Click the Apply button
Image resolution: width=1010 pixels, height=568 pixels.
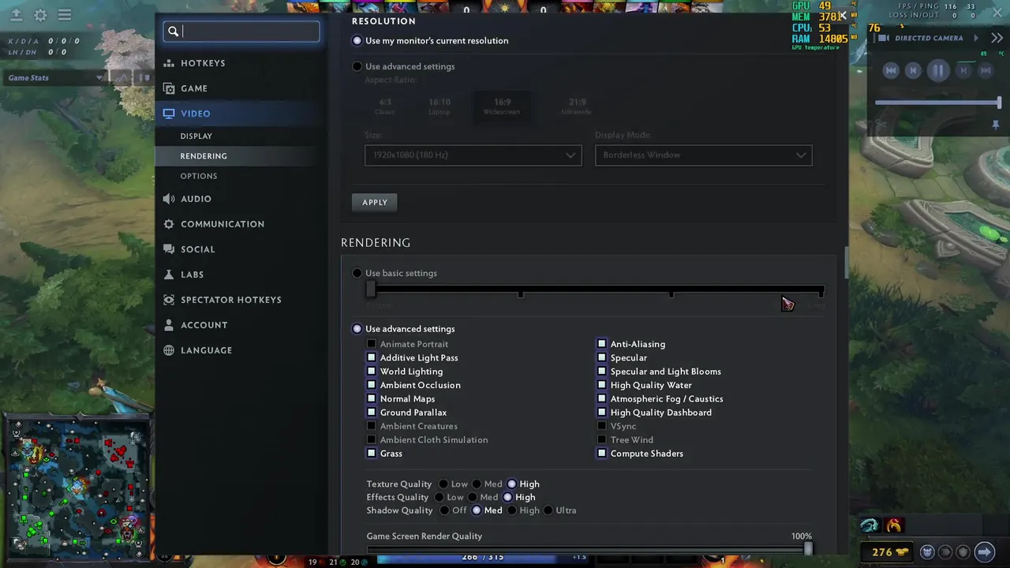[375, 202]
